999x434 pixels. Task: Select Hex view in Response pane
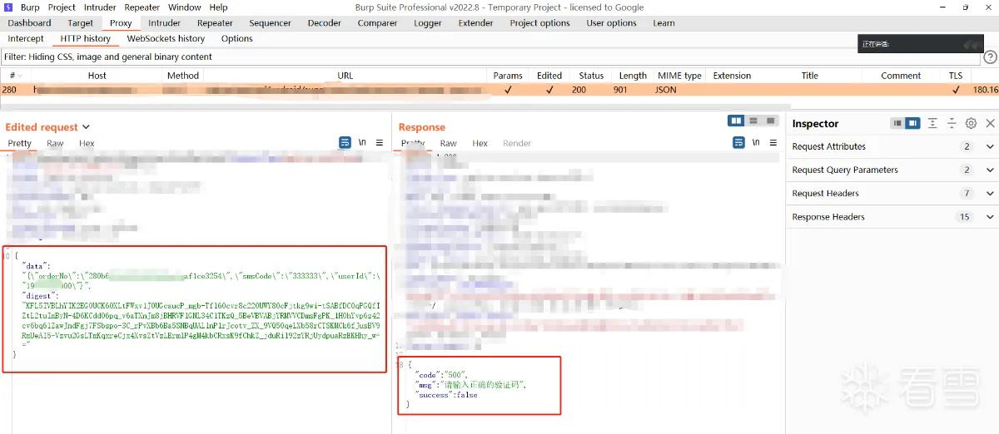coord(480,144)
